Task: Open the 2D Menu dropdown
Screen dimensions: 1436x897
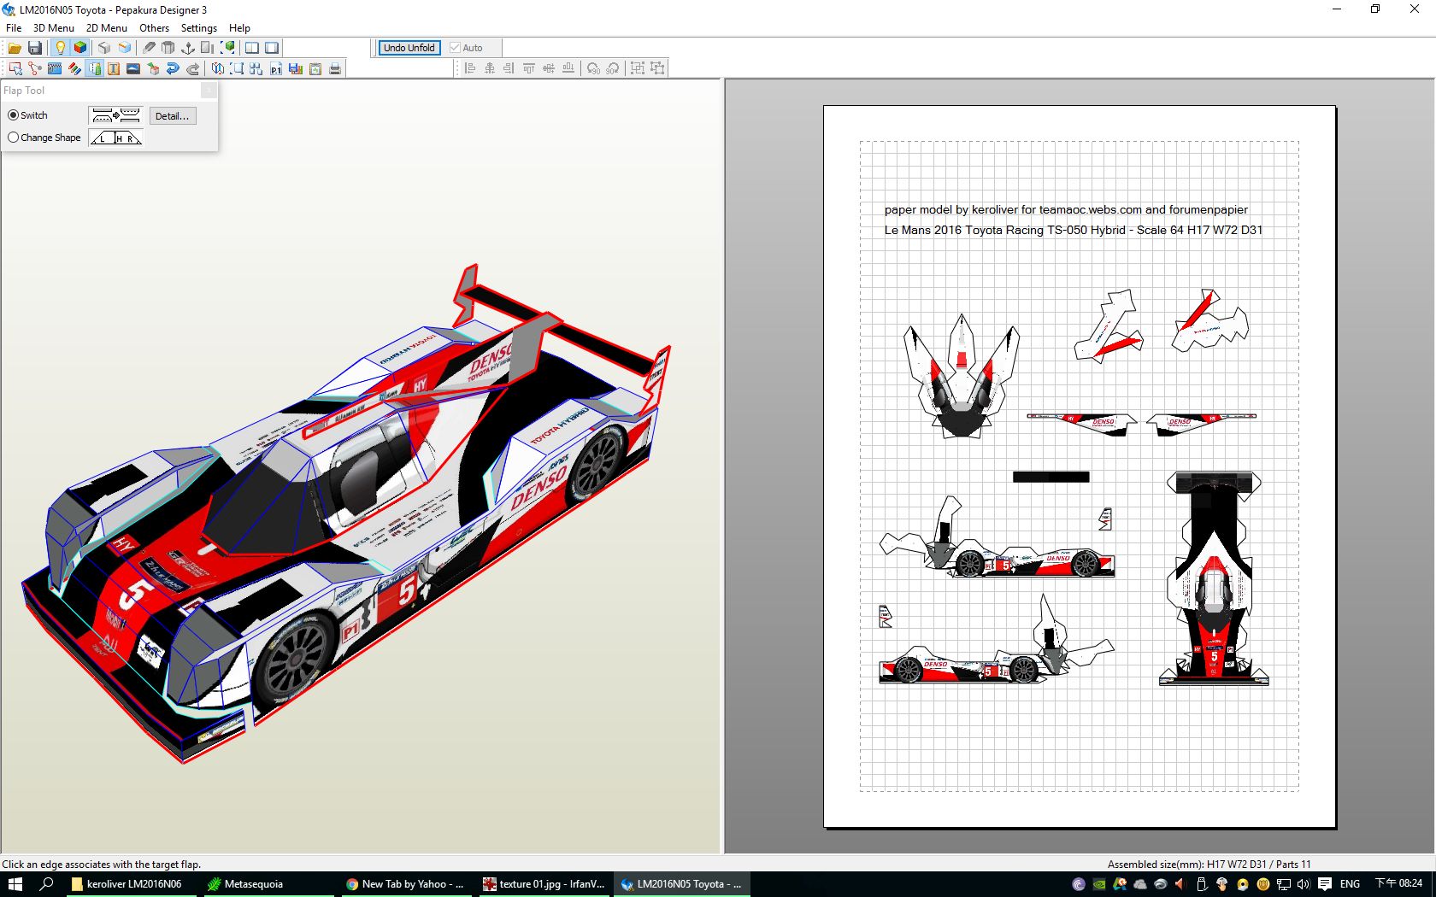Action: tap(106, 28)
